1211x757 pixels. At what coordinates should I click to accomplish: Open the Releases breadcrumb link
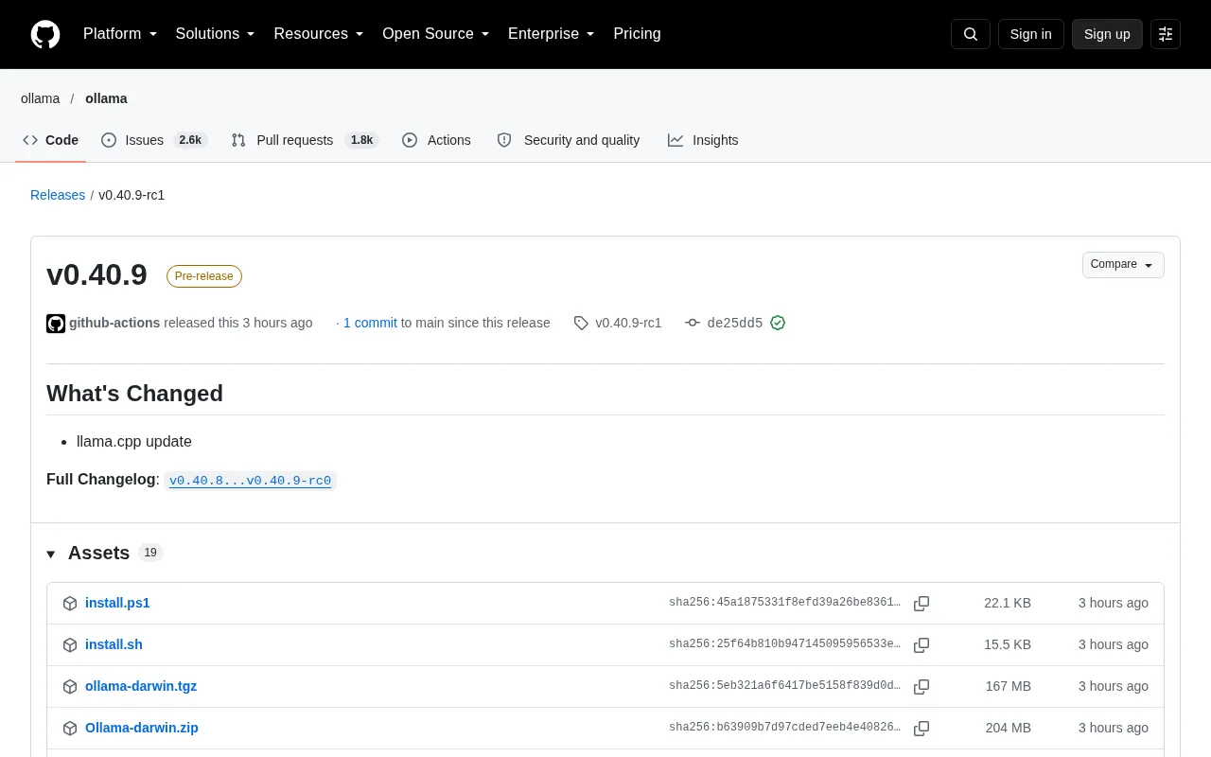point(58,195)
